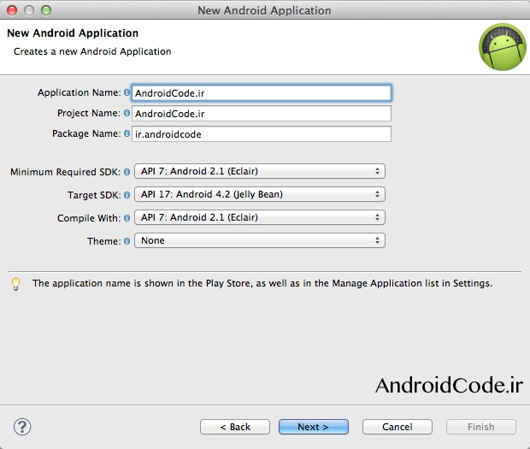
Task: Open the Minimum Required SDK dropdown
Action: [260, 172]
